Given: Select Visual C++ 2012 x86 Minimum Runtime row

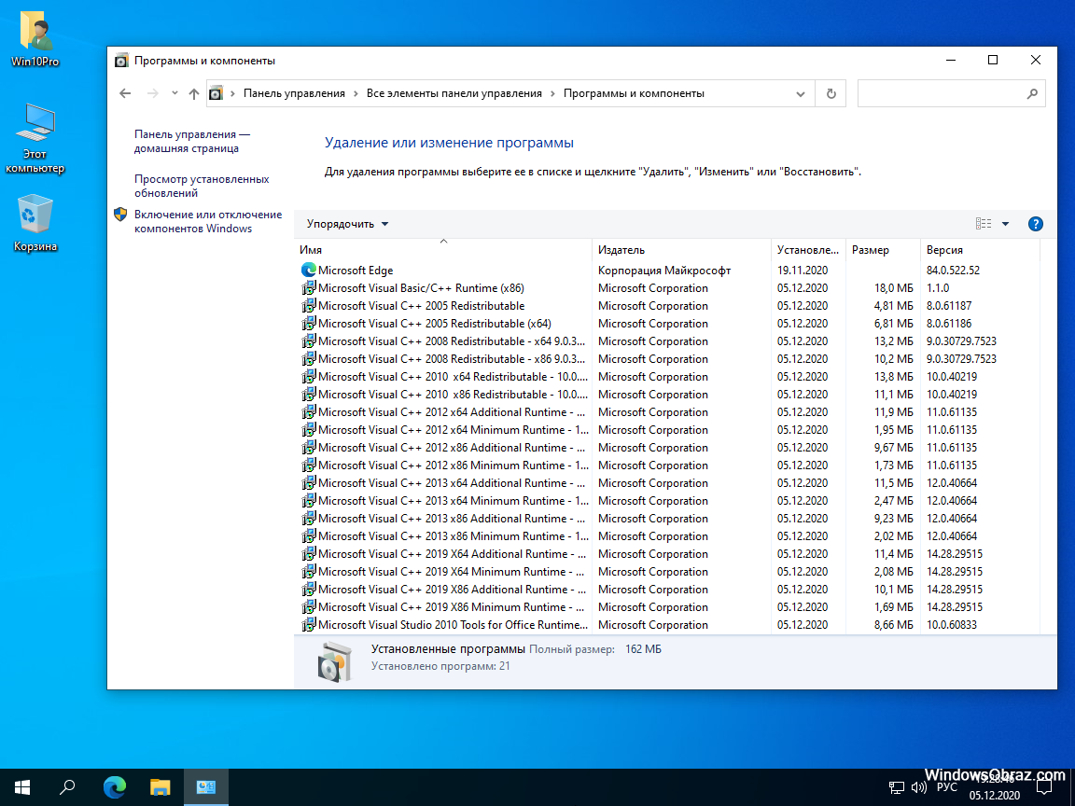Looking at the screenshot, I should pos(669,466).
